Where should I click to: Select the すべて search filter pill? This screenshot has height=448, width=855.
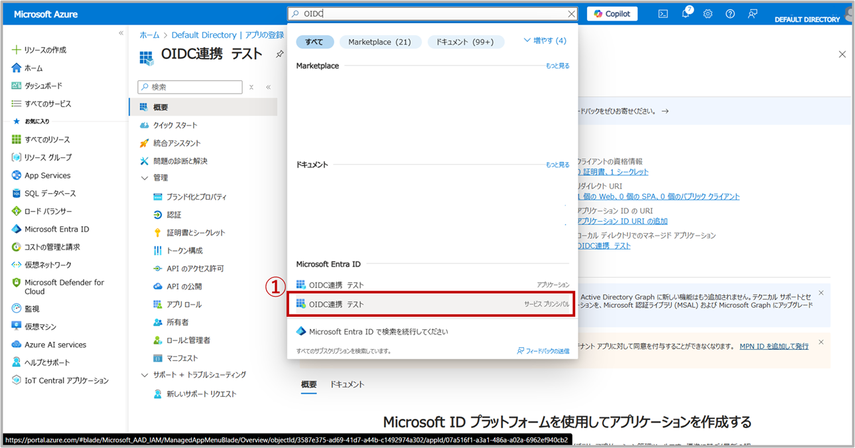tap(314, 42)
